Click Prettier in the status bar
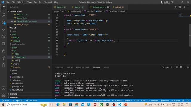This screenshot has width=191, height=107. click(175, 100)
